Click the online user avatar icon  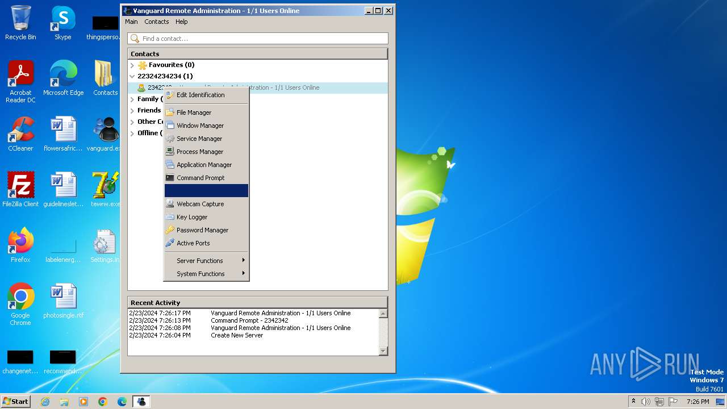[141, 87]
